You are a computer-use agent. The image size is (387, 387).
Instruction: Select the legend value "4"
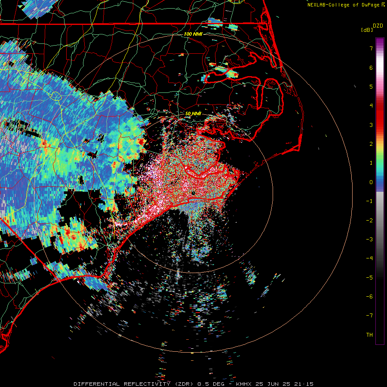(x=371, y=106)
